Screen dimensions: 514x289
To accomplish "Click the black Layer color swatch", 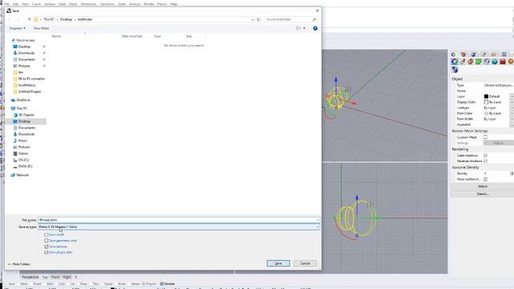I will [486, 96].
